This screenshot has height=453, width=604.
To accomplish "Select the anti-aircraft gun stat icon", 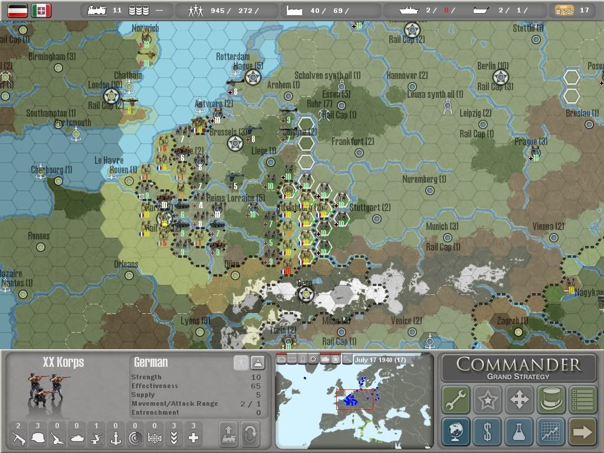I will pos(96,434).
